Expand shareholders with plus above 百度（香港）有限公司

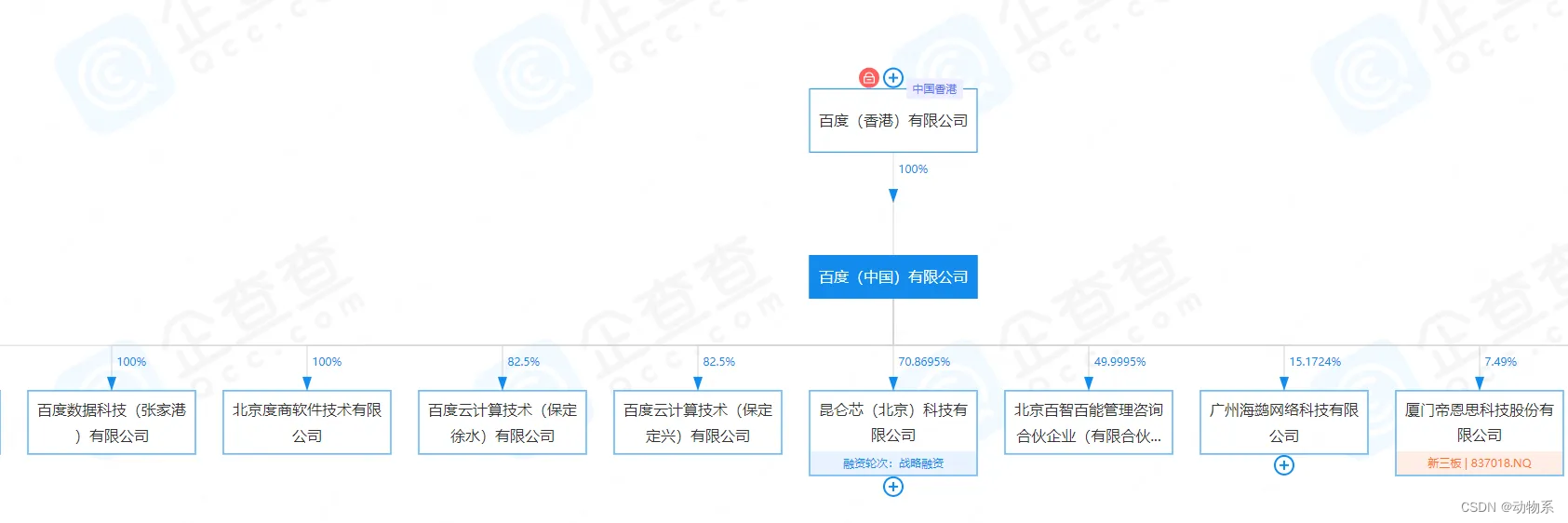click(x=893, y=78)
